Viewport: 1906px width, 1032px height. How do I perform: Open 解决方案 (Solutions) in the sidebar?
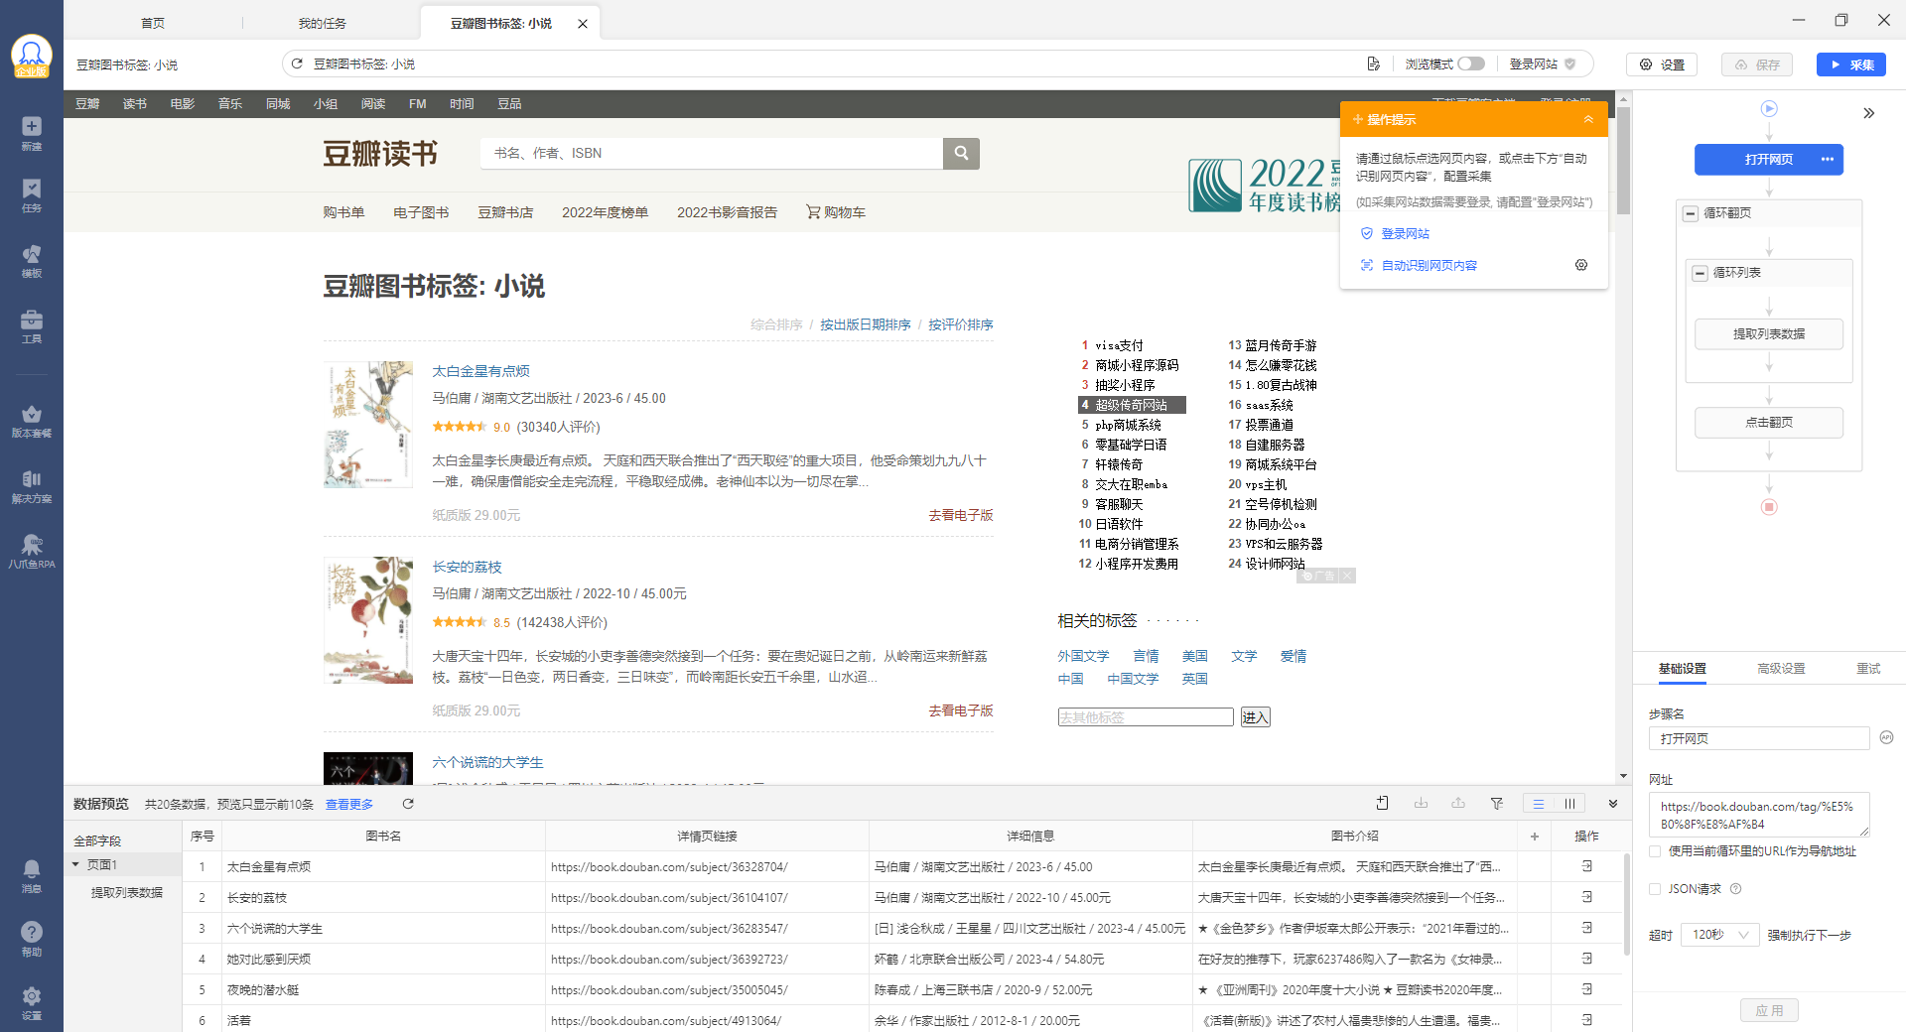[x=32, y=486]
